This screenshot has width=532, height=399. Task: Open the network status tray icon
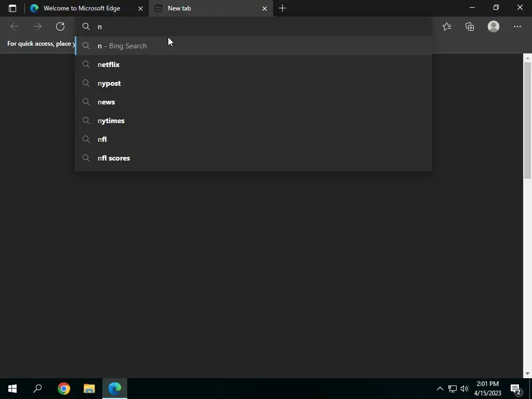(x=453, y=389)
